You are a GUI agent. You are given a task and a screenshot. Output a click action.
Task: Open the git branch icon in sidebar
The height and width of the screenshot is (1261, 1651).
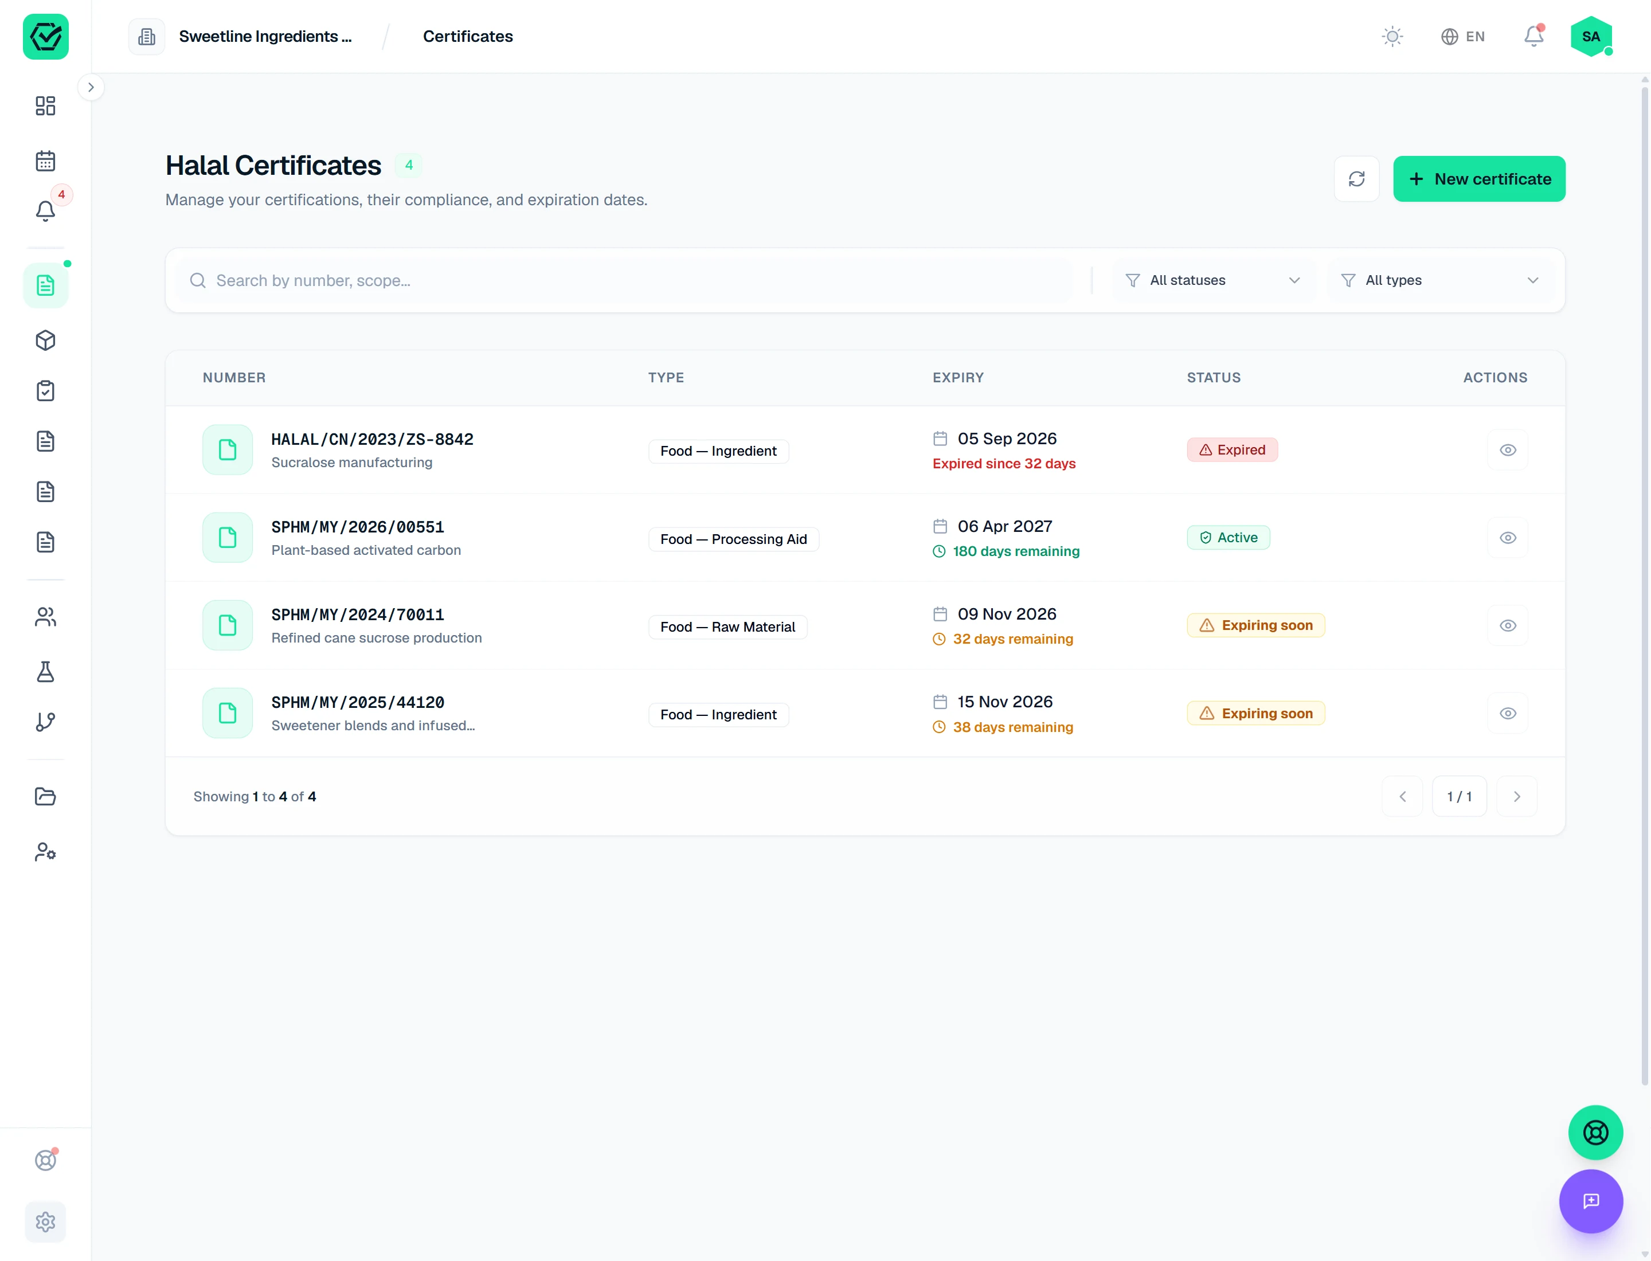coord(45,722)
